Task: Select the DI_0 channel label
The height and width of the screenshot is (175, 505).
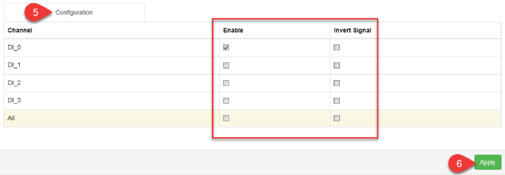Action: (x=14, y=47)
